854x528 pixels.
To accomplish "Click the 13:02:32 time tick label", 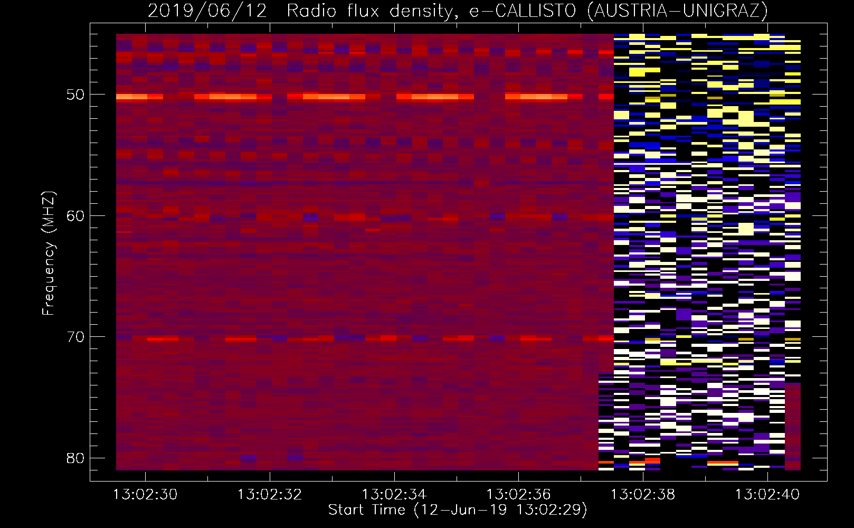I will [270, 494].
